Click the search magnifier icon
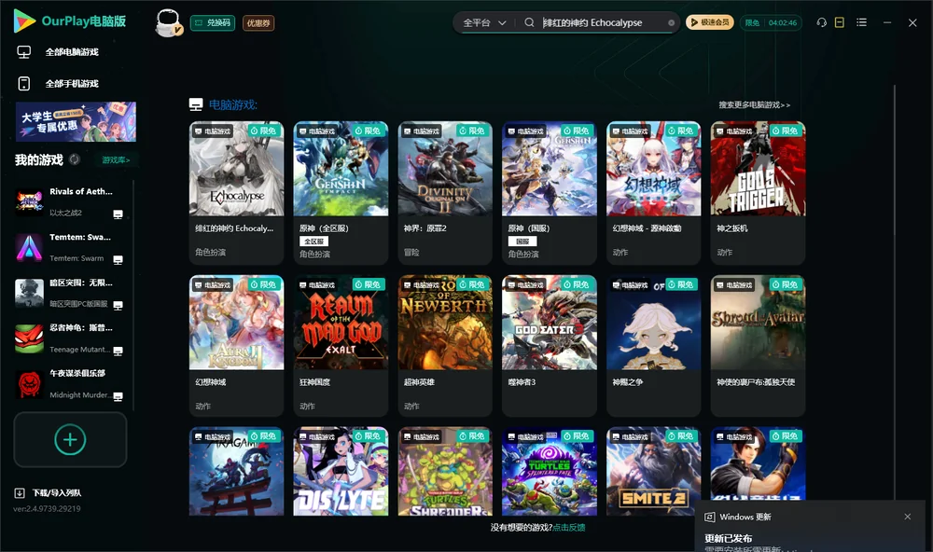The width and height of the screenshot is (933, 552). pyautogui.click(x=529, y=22)
